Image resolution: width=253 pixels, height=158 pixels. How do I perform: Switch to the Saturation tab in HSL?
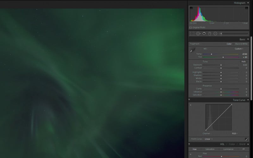click(210, 149)
